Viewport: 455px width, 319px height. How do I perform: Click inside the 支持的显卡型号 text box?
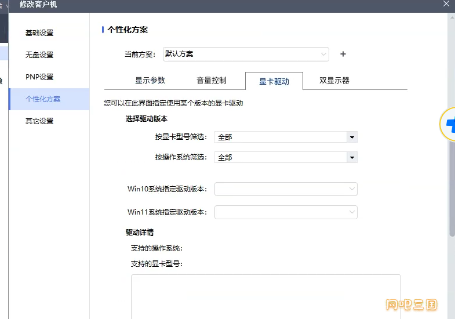pyautogui.click(x=266, y=296)
